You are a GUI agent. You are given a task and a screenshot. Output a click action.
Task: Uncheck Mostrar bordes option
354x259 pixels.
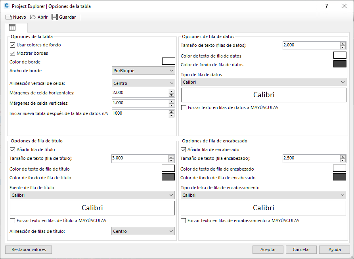(x=12, y=53)
